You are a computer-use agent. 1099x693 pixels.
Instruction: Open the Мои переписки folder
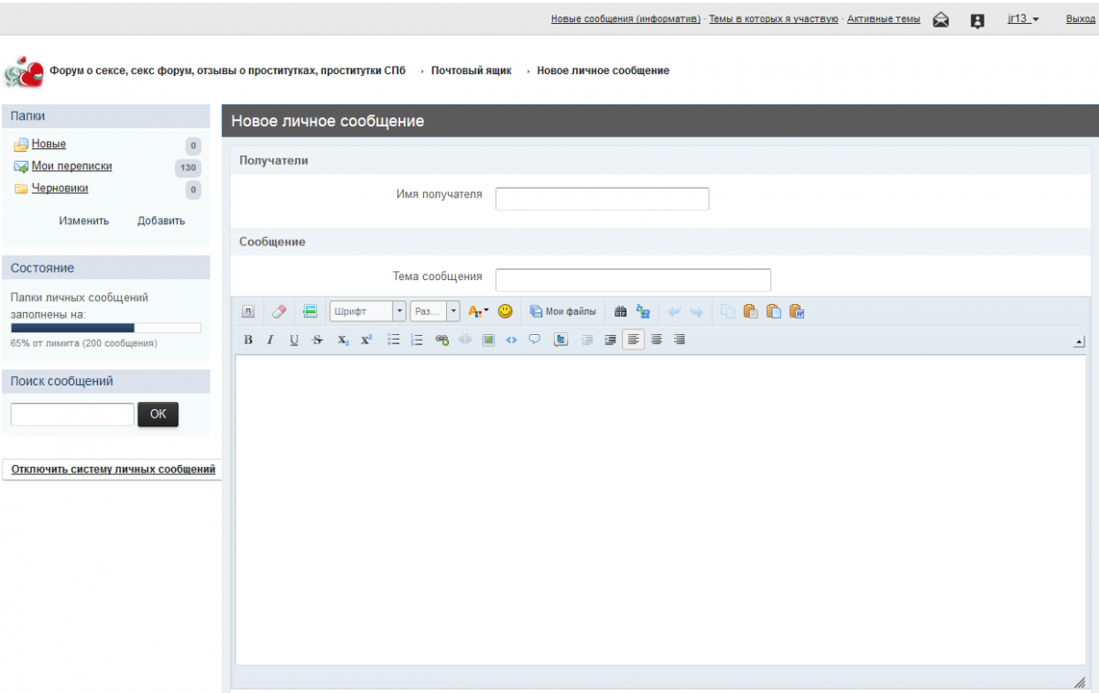point(71,167)
